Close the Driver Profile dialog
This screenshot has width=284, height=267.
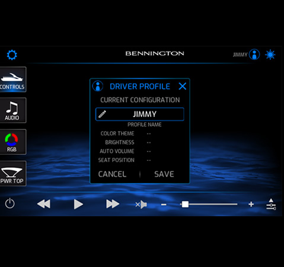[x=182, y=86]
